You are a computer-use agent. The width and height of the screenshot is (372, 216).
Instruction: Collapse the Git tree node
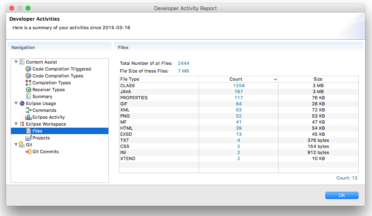tap(16, 145)
